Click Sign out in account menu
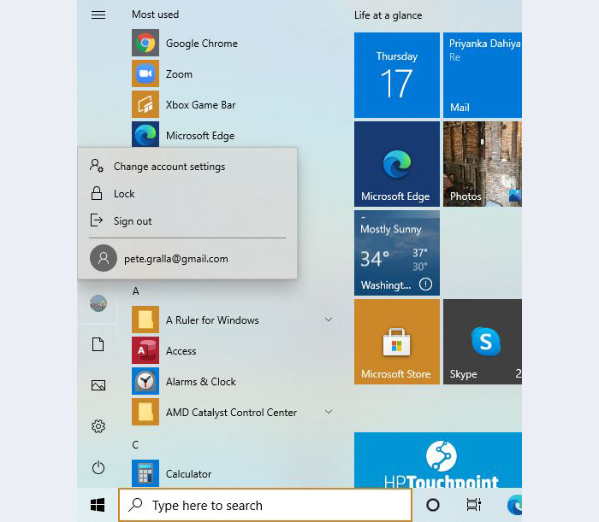The height and width of the screenshot is (522, 599). tap(187, 220)
